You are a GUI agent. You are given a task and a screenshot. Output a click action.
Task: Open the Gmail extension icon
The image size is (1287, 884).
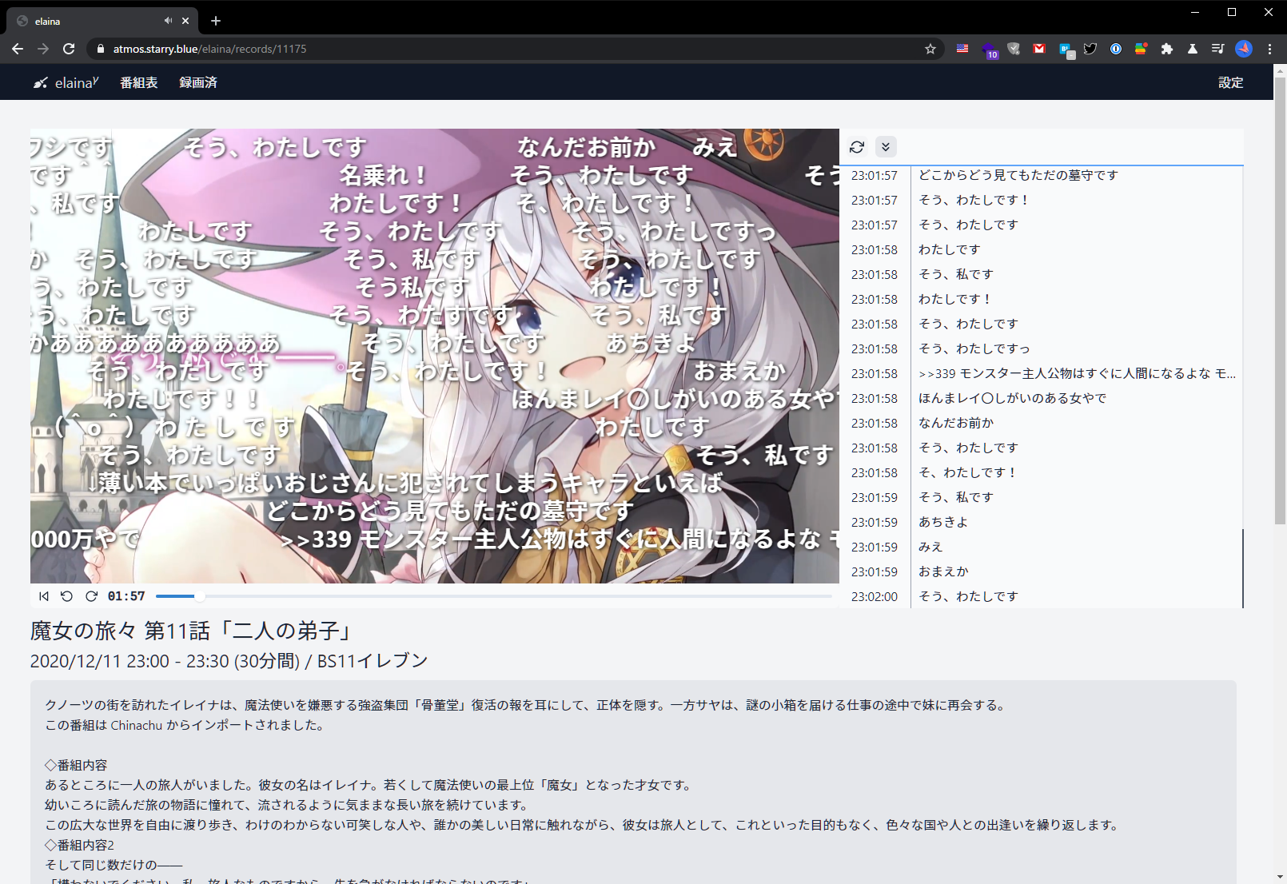coord(1039,49)
